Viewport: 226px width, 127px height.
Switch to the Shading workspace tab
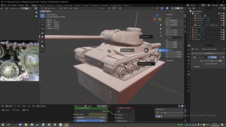[78, 6]
